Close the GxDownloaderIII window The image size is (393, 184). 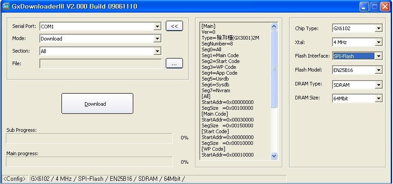pos(385,7)
